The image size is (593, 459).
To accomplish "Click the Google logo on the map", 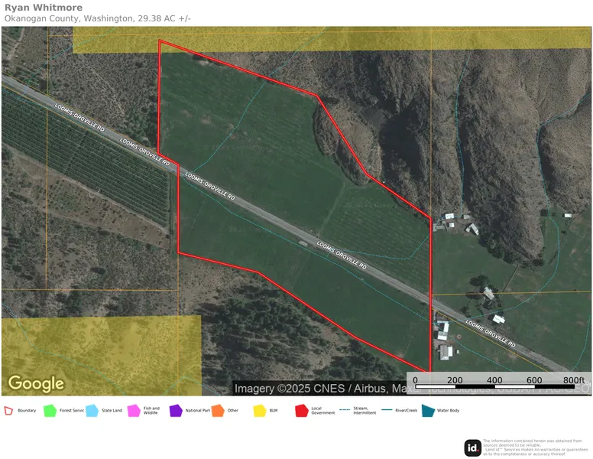I will point(36,383).
